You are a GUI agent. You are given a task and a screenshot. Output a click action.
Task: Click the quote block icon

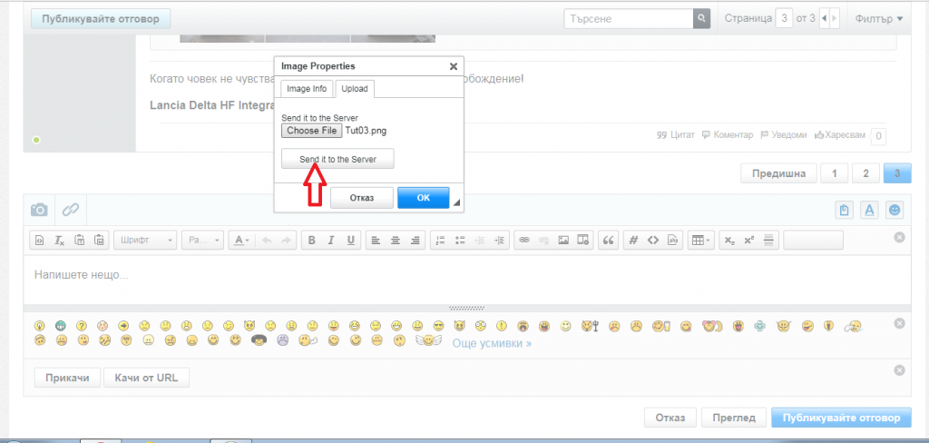coord(608,241)
